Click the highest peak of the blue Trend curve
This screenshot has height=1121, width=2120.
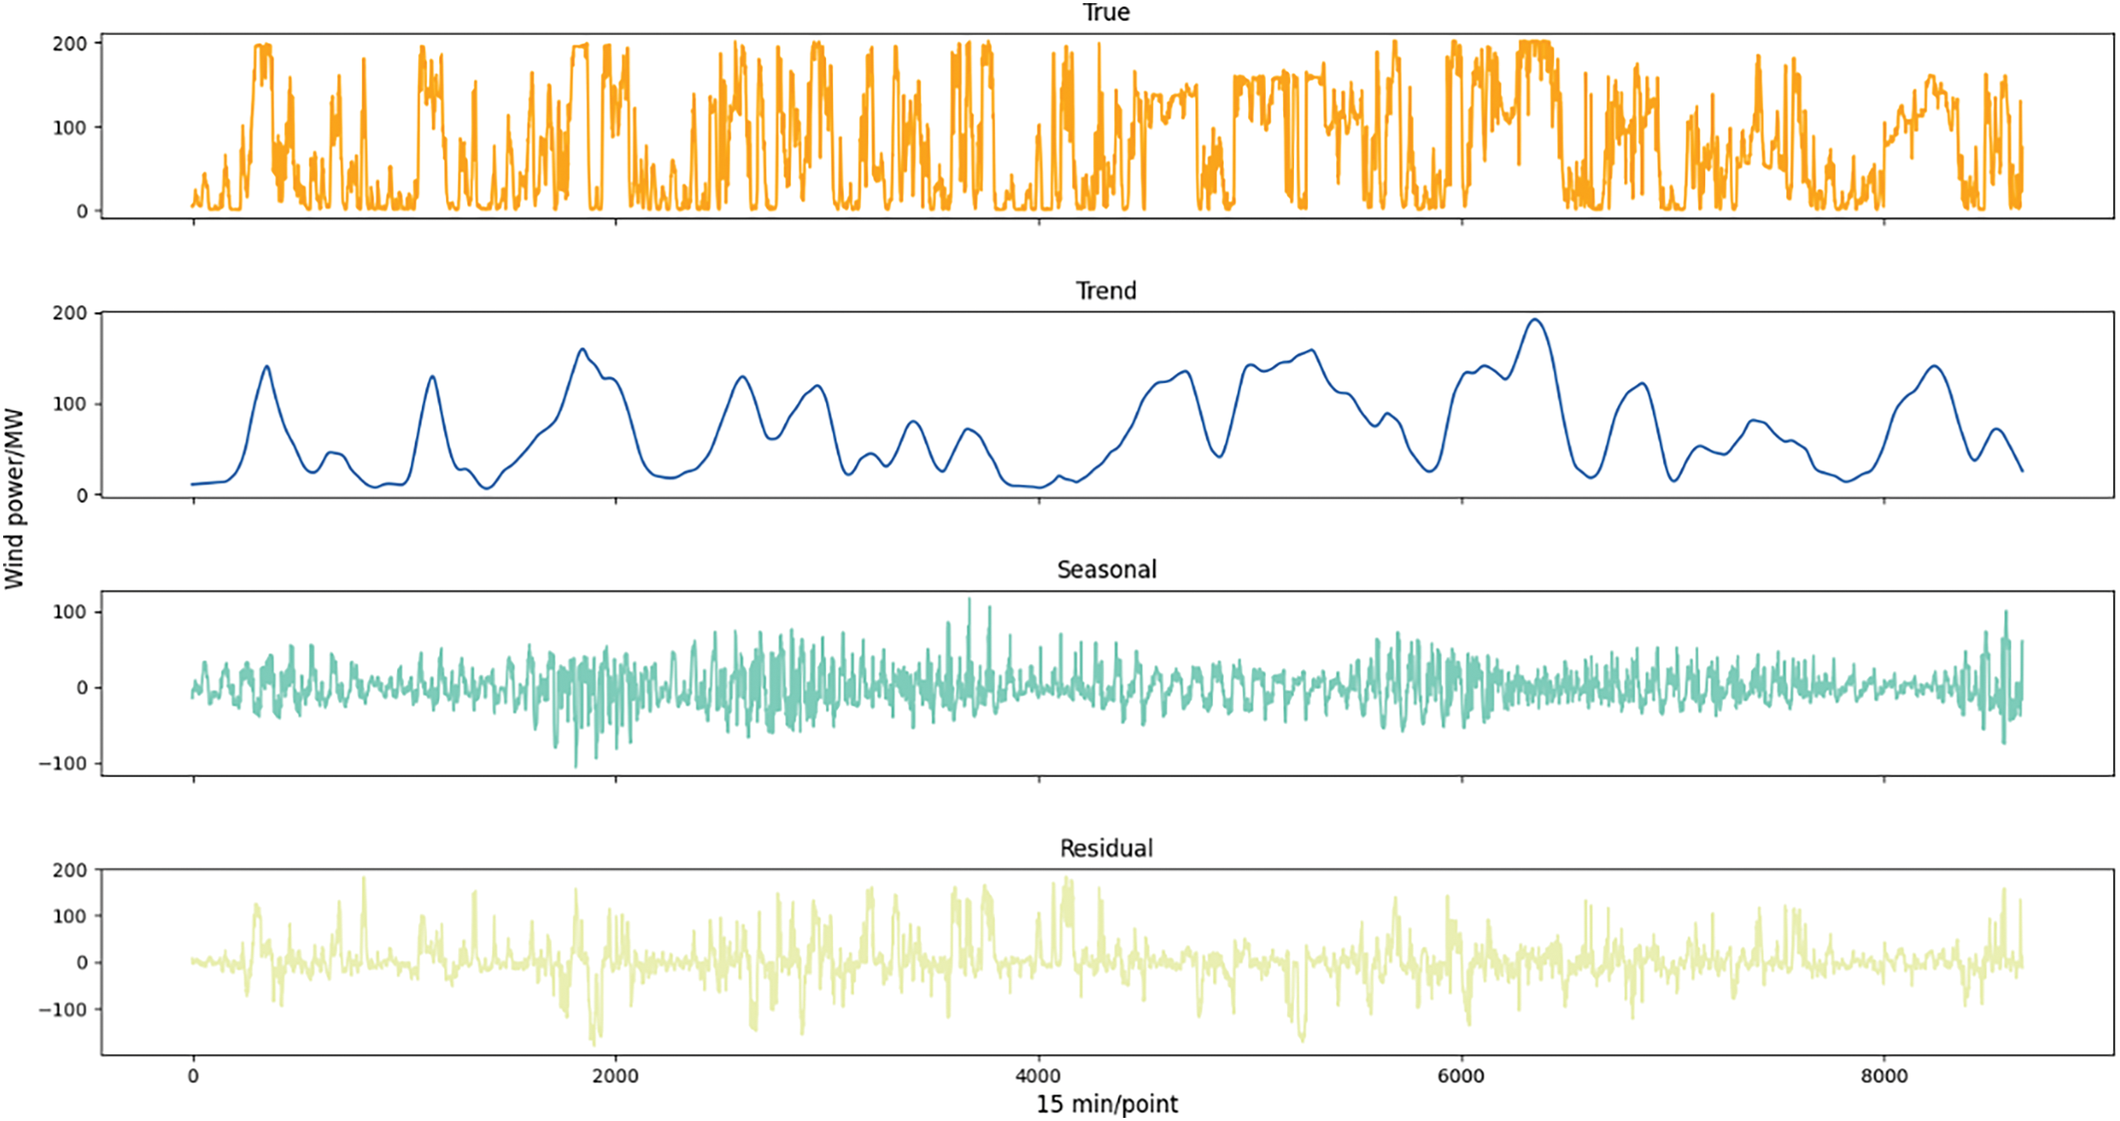(1535, 320)
